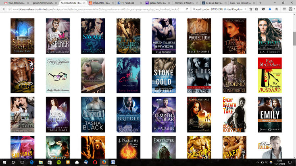Open File Explorer from the taskbar

coord(41,162)
